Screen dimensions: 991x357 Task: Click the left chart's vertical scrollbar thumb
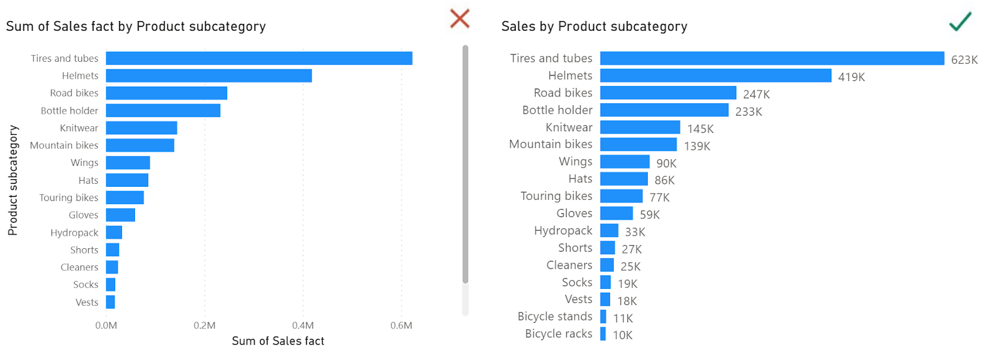tap(465, 164)
